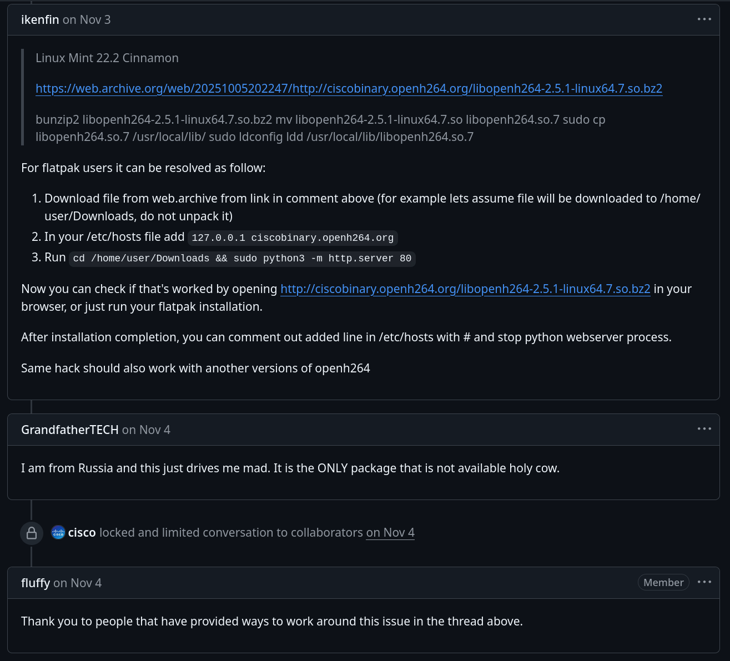Visit ikenfin's profile

pyautogui.click(x=40, y=20)
